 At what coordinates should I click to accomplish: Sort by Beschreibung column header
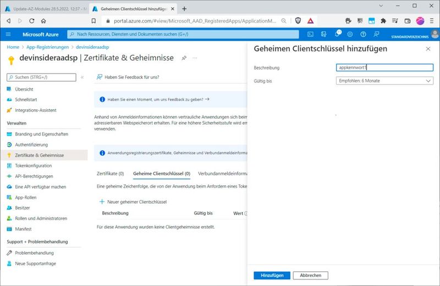tap(115, 213)
